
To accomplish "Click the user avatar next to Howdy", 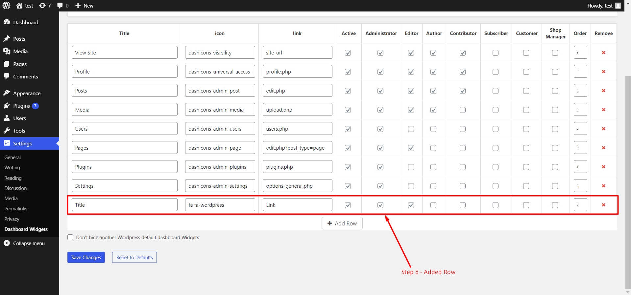I will (x=618, y=6).
